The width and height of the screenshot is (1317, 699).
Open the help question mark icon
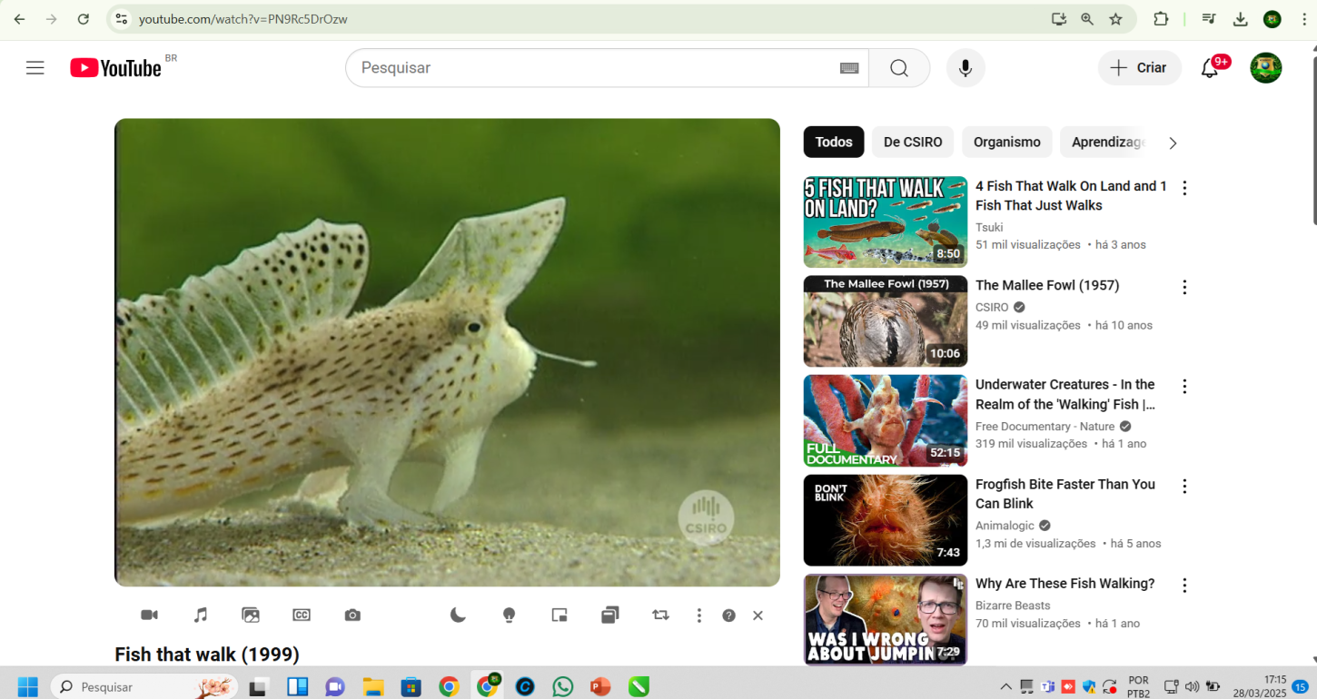coord(728,615)
